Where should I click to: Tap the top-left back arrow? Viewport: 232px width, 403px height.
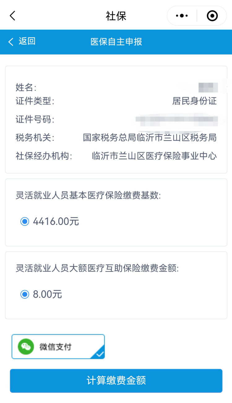tap(12, 16)
